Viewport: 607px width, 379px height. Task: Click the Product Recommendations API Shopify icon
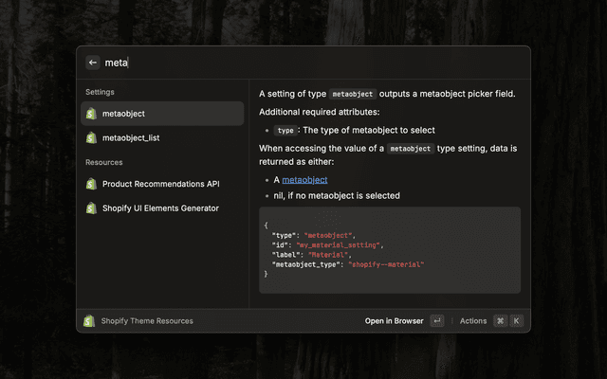(x=91, y=184)
